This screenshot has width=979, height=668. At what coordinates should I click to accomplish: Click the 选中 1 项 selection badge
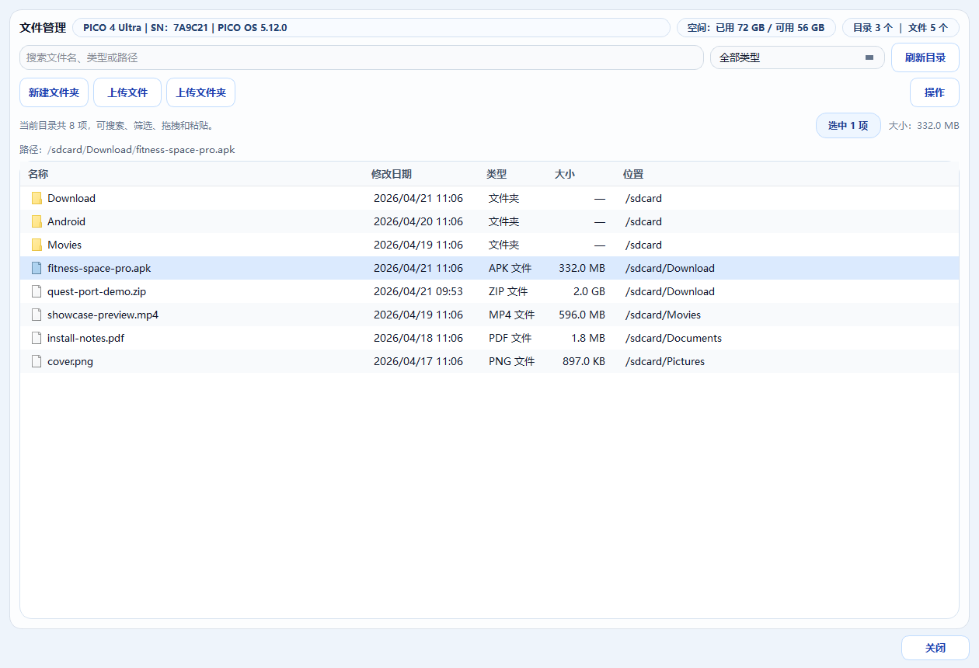pyautogui.click(x=848, y=125)
